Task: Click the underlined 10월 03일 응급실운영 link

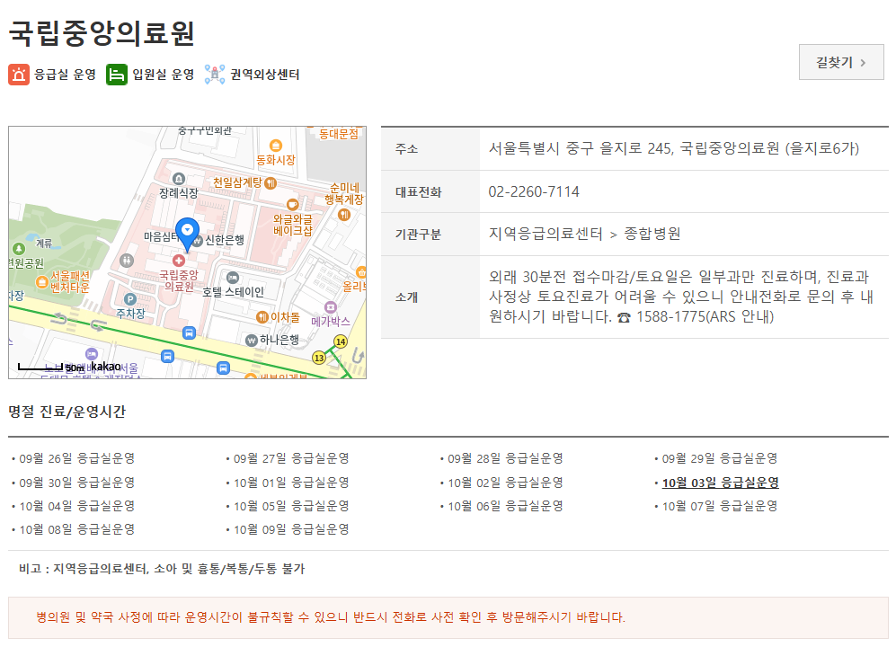Action: click(x=721, y=482)
